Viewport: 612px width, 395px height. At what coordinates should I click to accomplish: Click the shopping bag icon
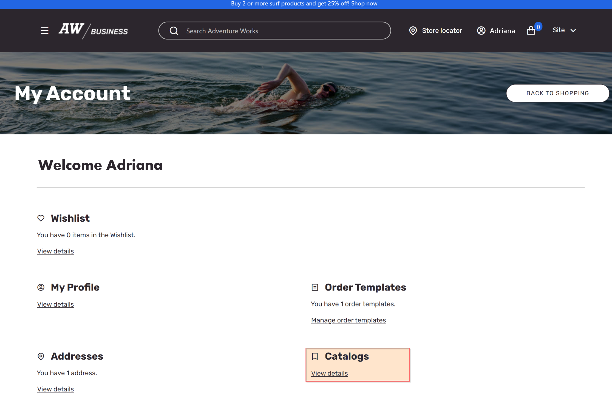pos(532,30)
